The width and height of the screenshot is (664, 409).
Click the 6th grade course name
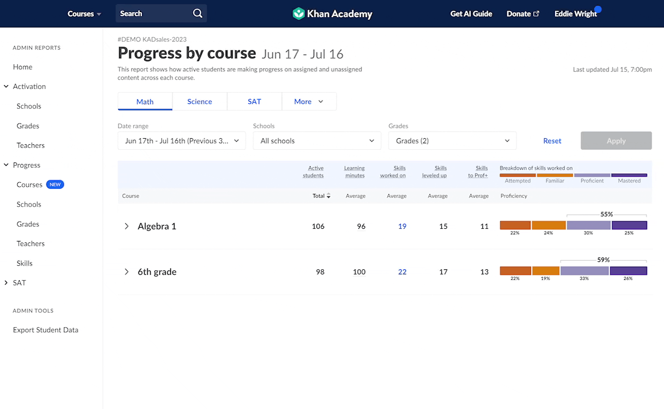(x=157, y=272)
